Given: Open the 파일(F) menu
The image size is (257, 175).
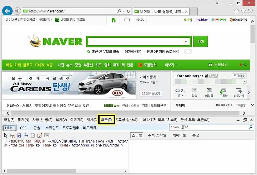Looking at the screenshot, I should pos(9,120).
